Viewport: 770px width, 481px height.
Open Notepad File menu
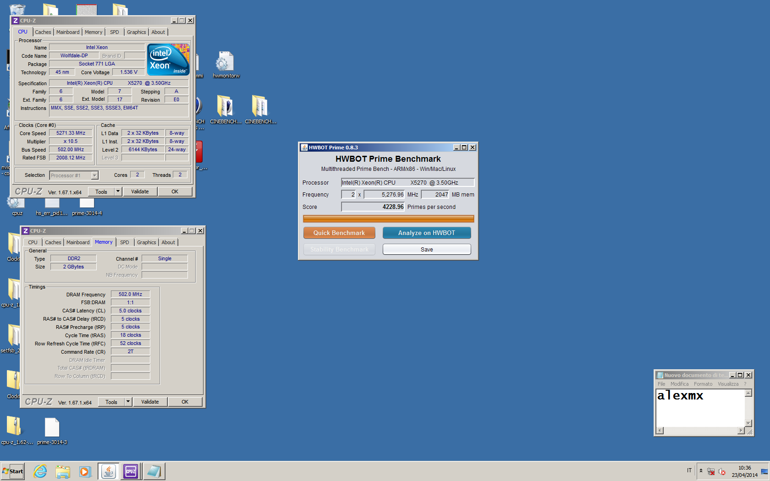[661, 384]
